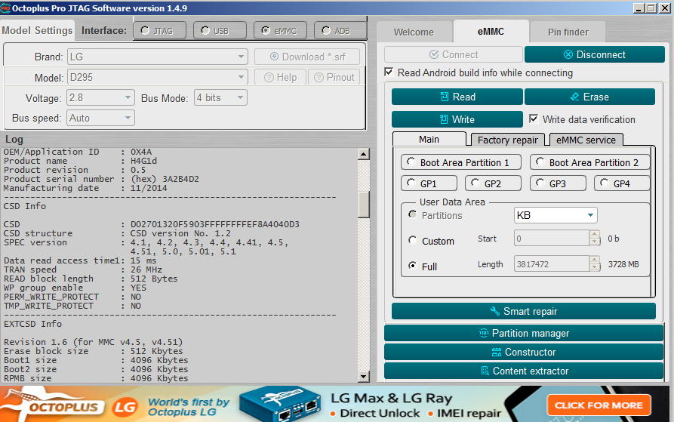The image size is (674, 422).
Task: Click the CLICK FOR MORE banner button
Action: (599, 405)
